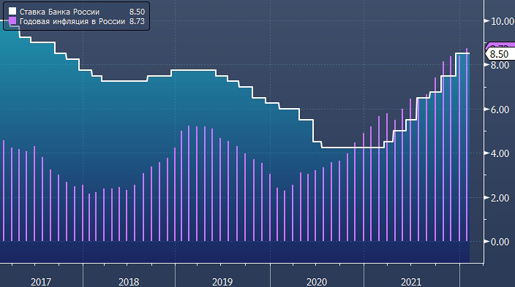Image resolution: width=515 pixels, height=287 pixels.
Task: Click the purple swatch for Годовая инфляция
Action: [12, 21]
